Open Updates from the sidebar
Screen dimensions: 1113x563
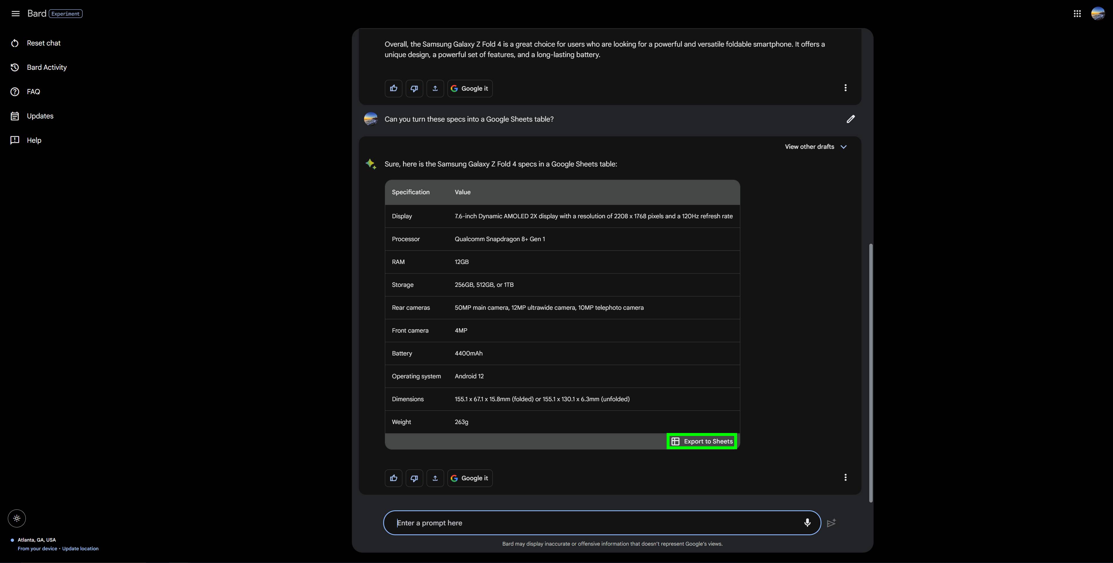(40, 116)
